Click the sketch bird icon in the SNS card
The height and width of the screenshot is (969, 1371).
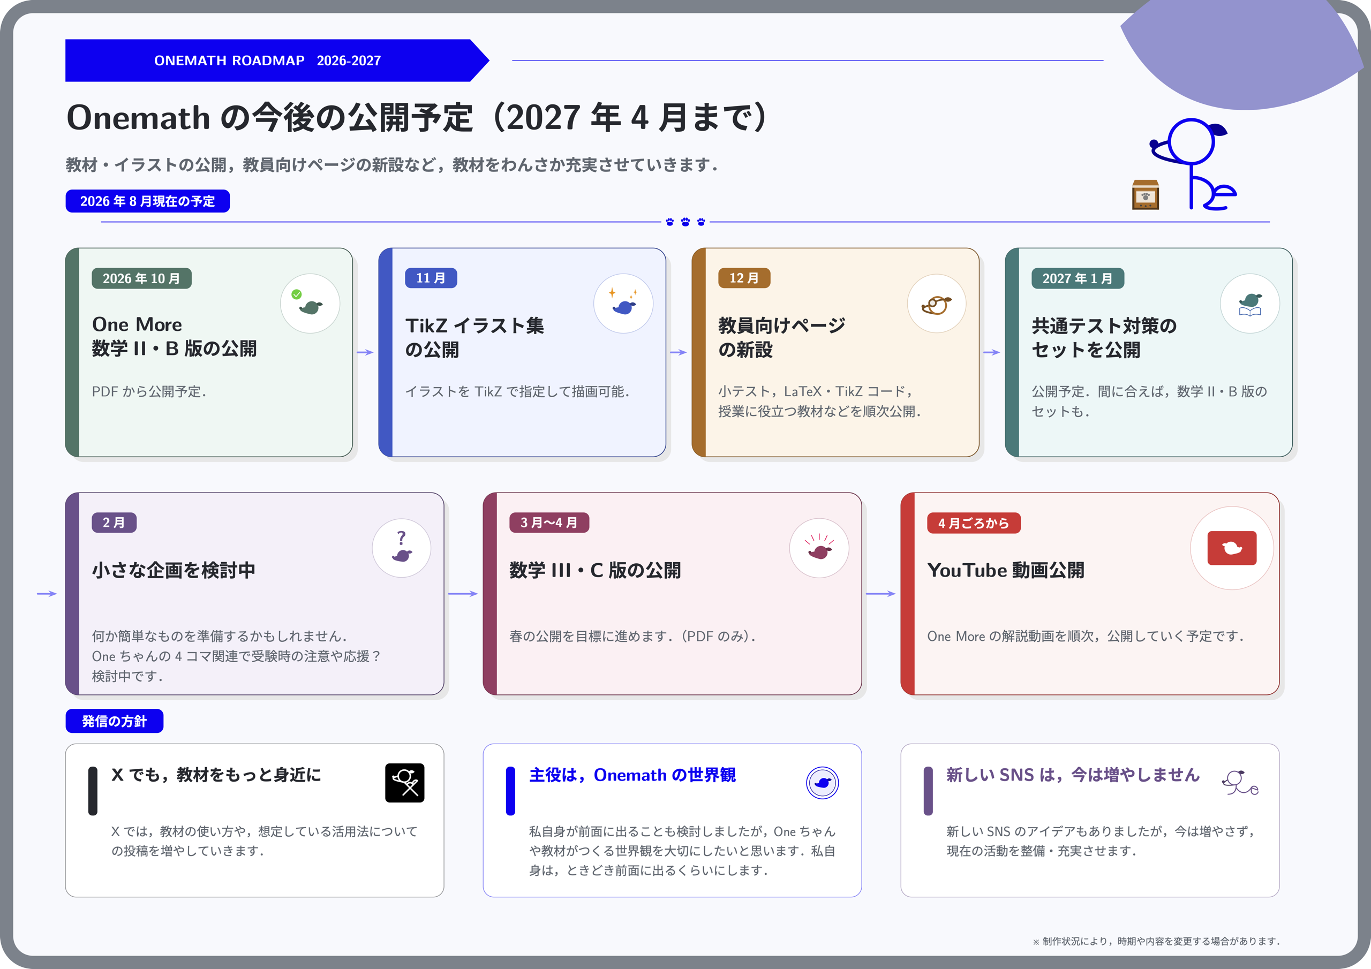coord(1240,782)
